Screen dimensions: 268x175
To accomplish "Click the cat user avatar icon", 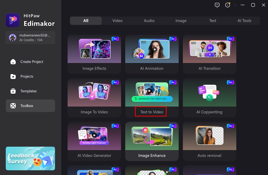I will pyautogui.click(x=13, y=38).
